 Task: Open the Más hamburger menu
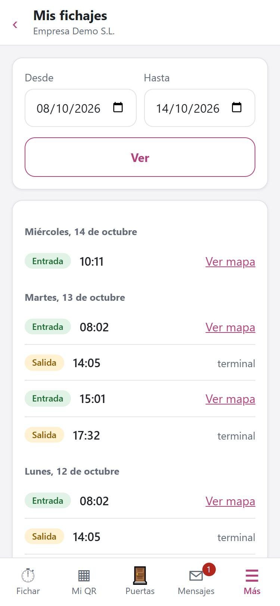tap(252, 581)
